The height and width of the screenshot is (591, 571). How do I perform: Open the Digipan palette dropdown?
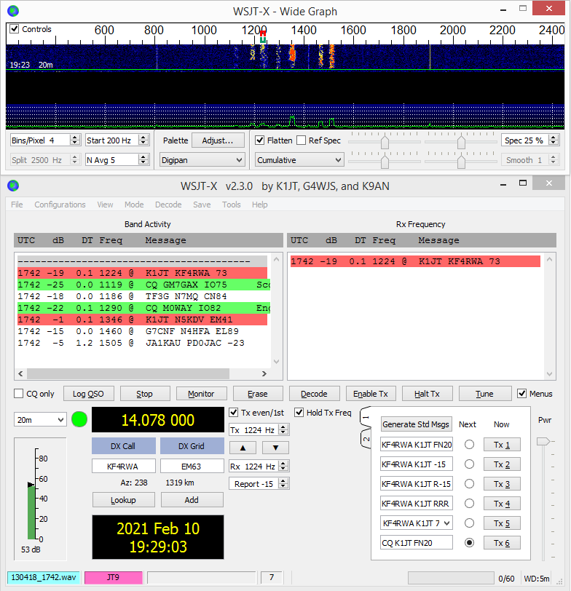tap(202, 160)
